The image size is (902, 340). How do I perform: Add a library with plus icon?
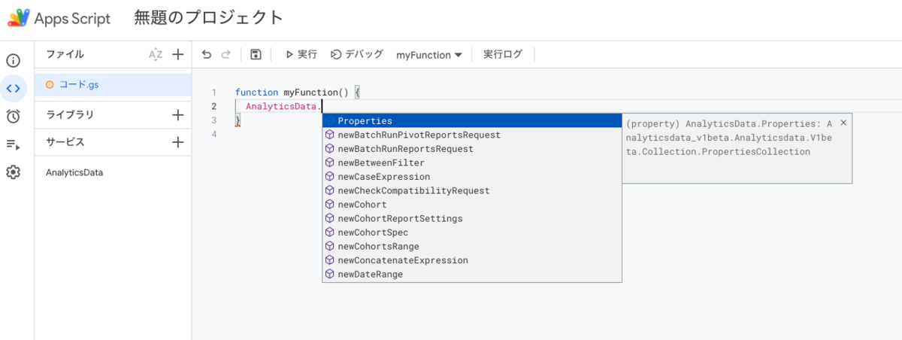click(178, 115)
